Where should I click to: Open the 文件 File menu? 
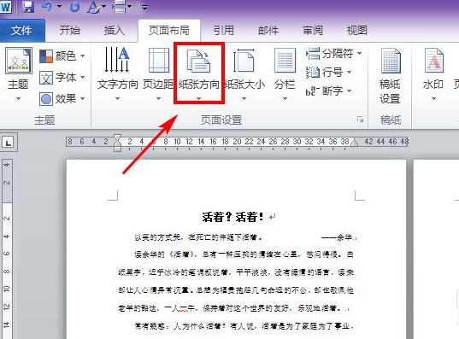tap(21, 30)
